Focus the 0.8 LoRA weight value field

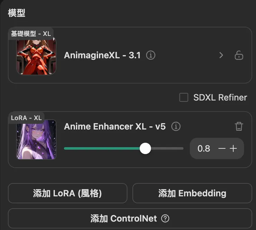[204, 148]
